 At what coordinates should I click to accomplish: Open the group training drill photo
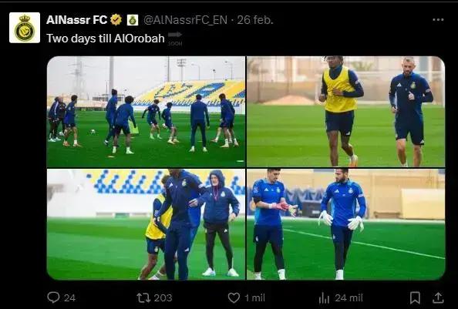point(146,112)
